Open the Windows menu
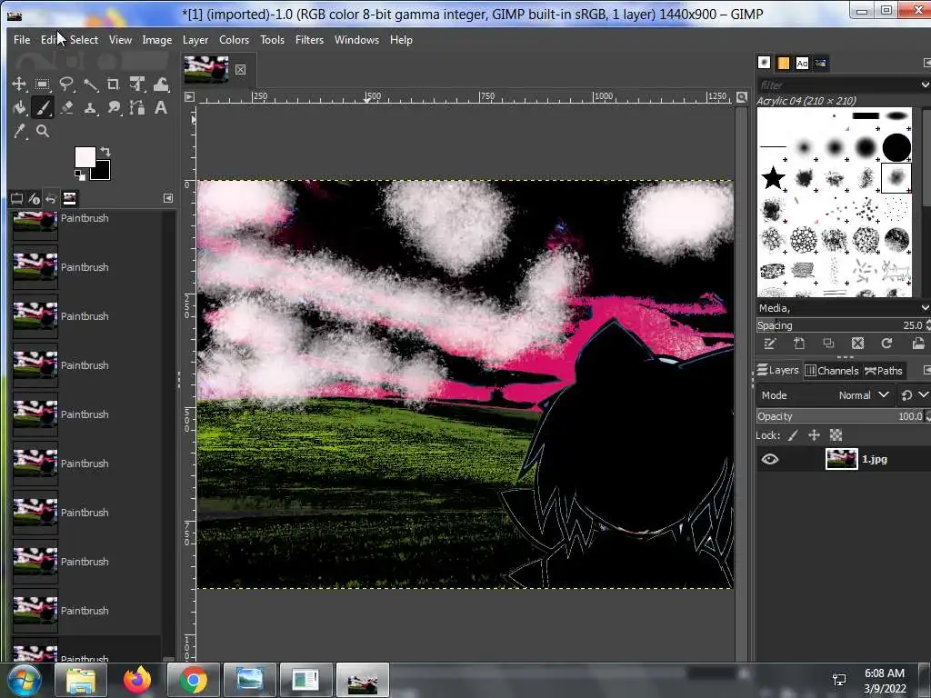931x698 pixels. click(x=356, y=40)
